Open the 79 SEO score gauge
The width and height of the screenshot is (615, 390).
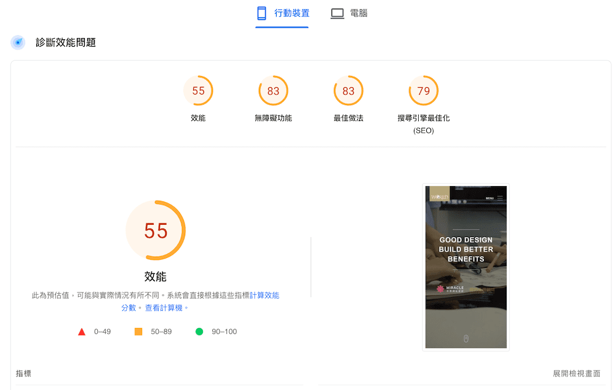tap(424, 91)
